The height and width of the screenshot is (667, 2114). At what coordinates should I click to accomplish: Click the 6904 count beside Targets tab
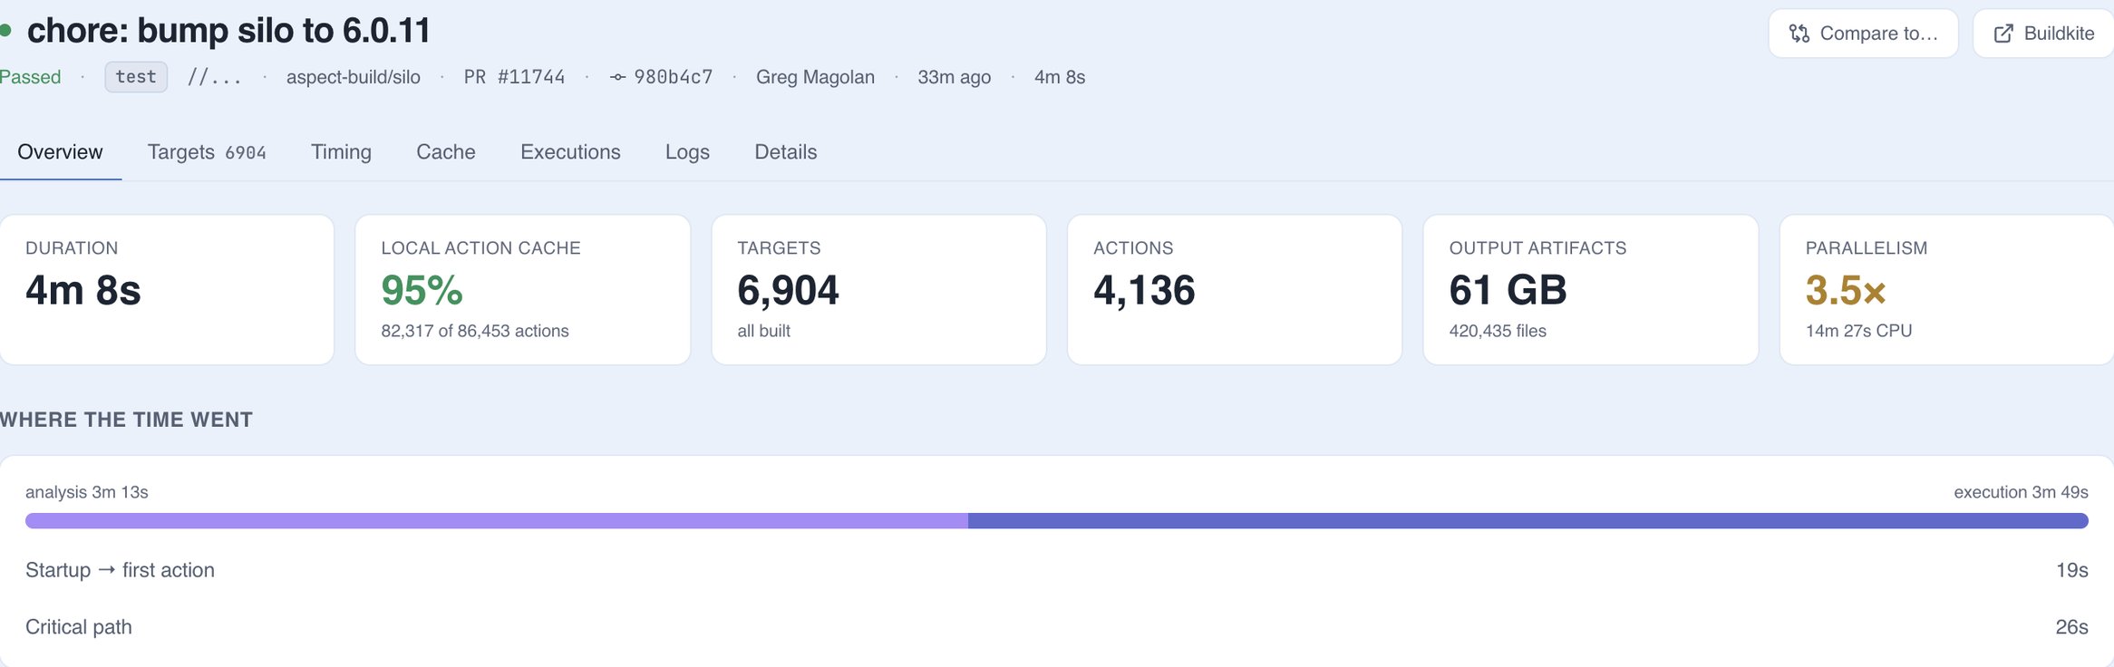click(x=246, y=153)
